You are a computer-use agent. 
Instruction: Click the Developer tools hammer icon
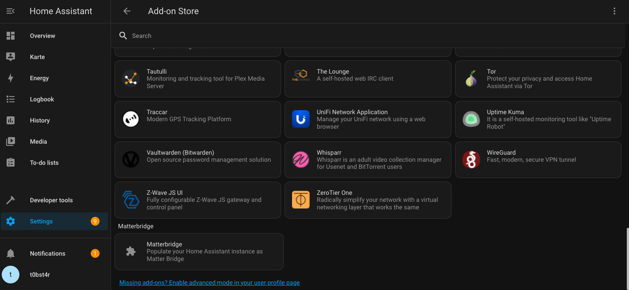(11, 200)
